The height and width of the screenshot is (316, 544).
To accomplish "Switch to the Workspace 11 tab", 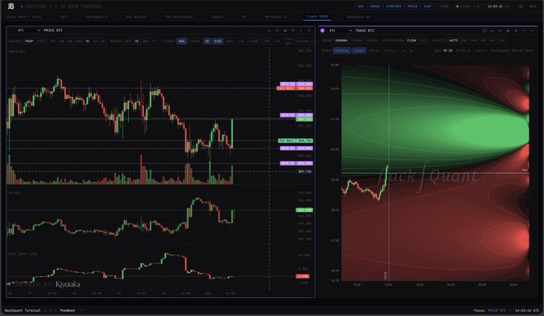I will (x=276, y=17).
